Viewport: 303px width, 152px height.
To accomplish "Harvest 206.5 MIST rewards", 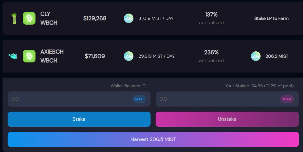I will click(x=153, y=139).
